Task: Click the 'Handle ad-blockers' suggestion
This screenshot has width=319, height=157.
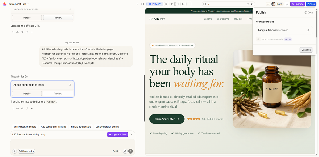Action: coord(81,127)
